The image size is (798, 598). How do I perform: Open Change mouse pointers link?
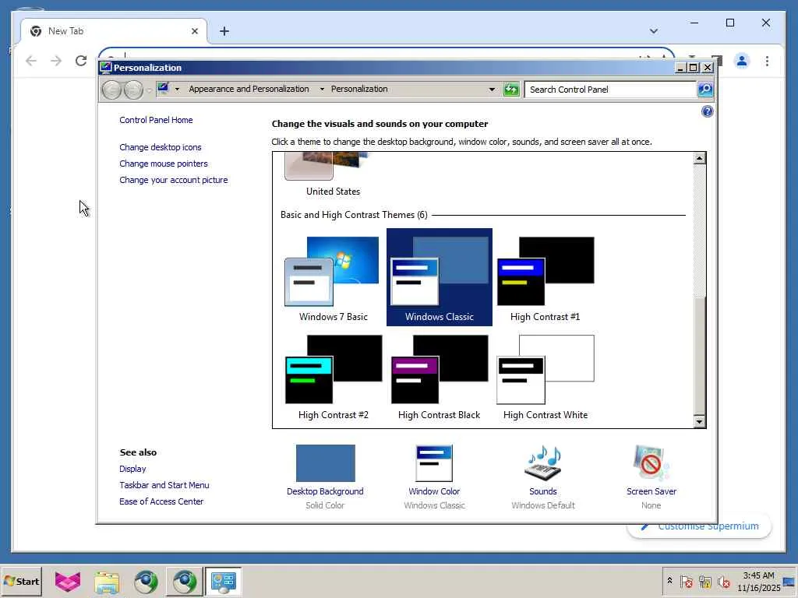click(x=164, y=164)
